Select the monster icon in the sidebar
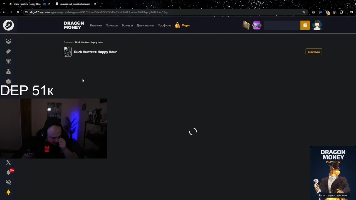 (8, 61)
